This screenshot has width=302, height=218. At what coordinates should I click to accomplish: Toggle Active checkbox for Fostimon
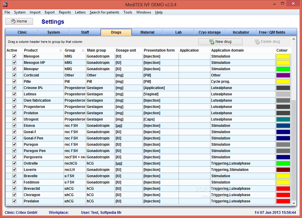click(x=14, y=182)
